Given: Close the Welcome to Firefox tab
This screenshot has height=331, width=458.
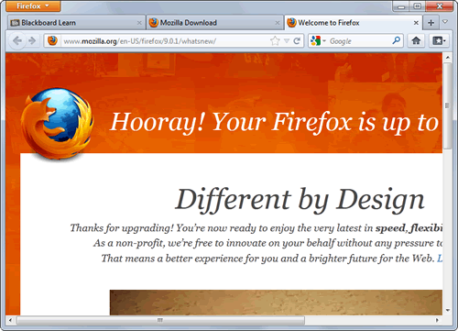Looking at the screenshot, I should [x=416, y=23].
